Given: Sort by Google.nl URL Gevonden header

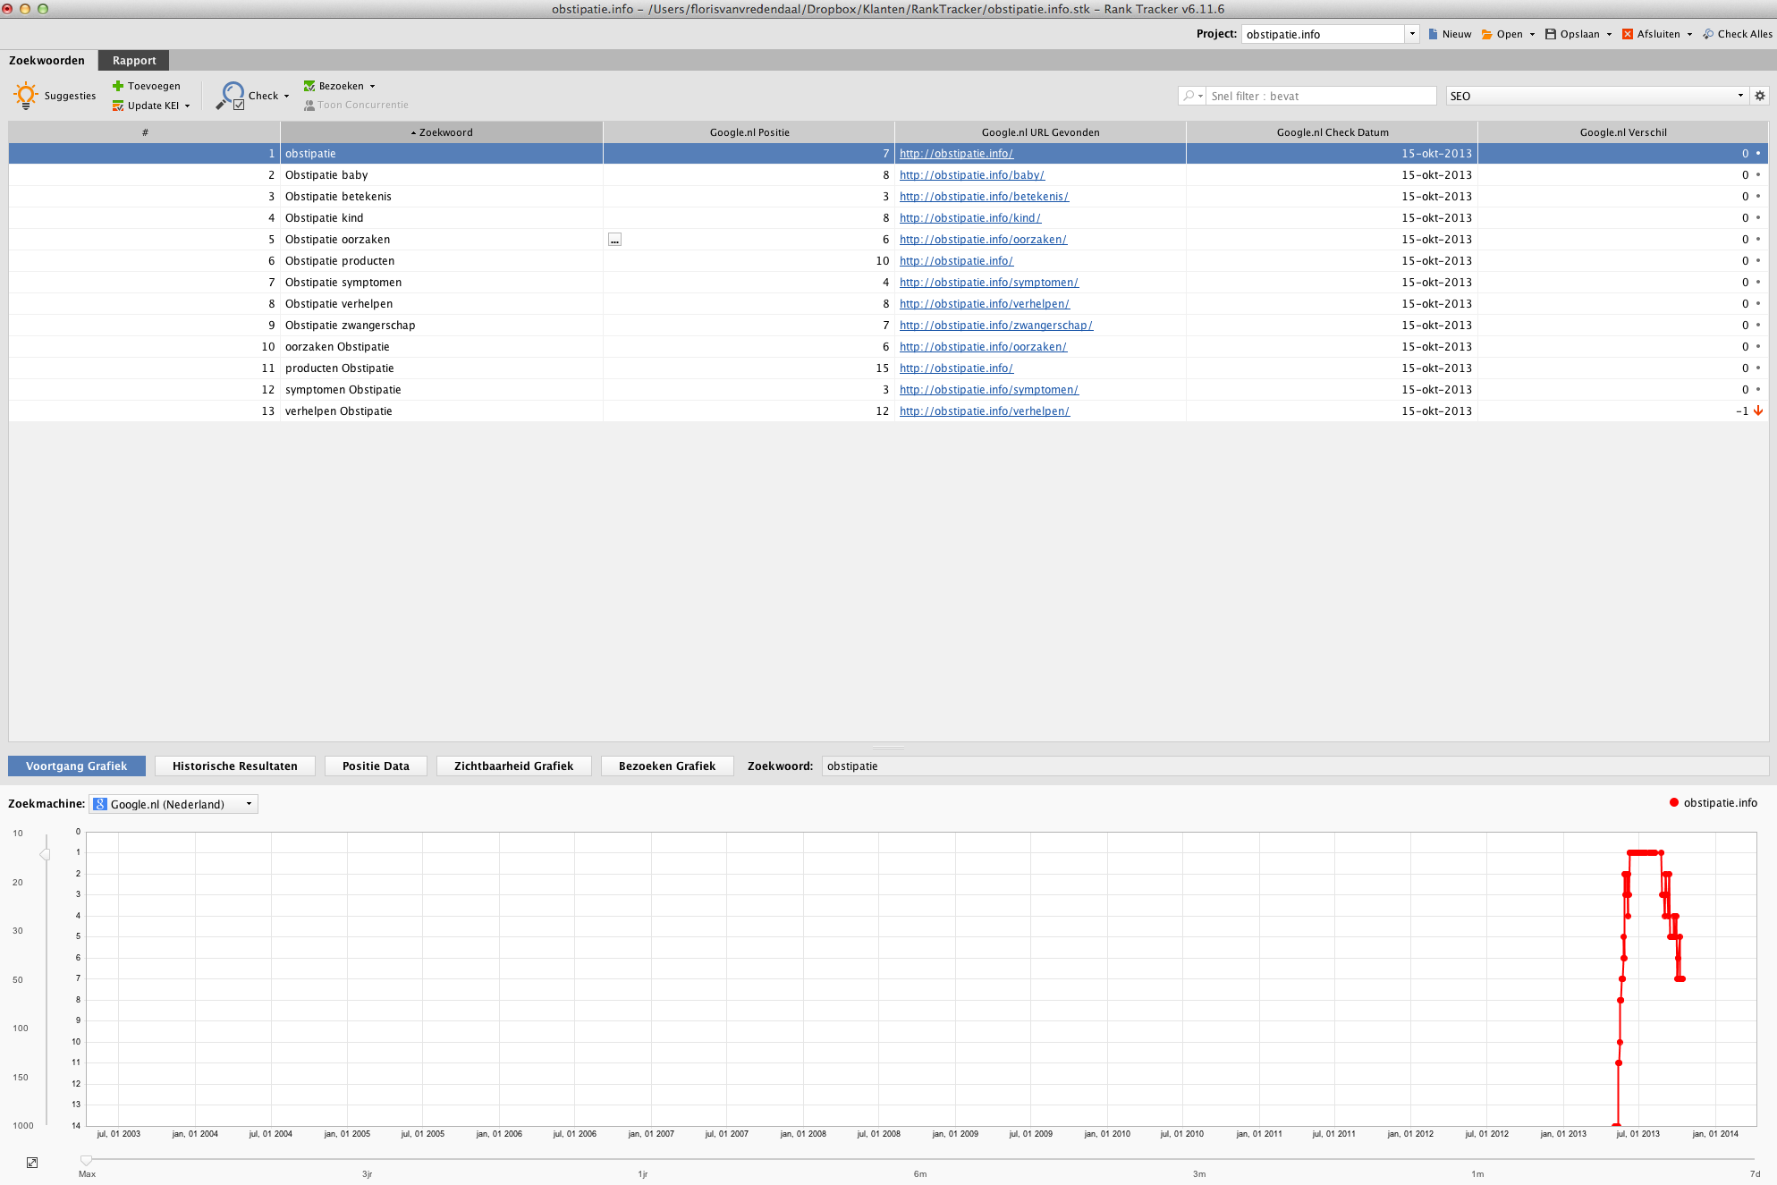Looking at the screenshot, I should (x=1040, y=132).
